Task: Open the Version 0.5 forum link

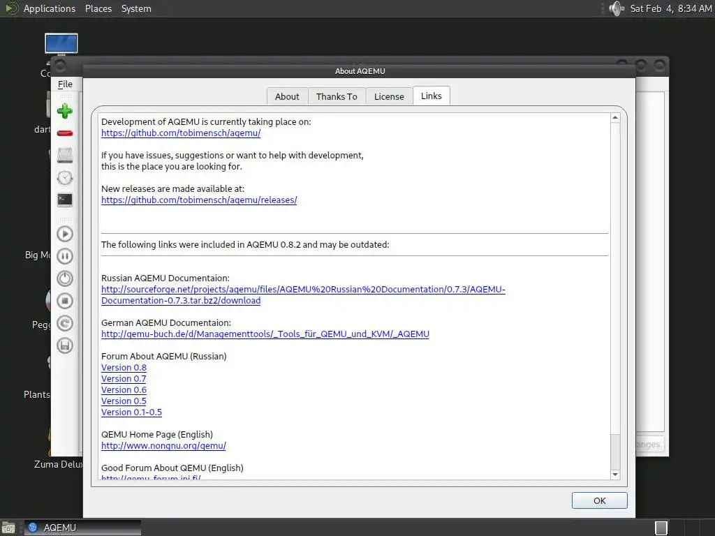Action: pos(124,401)
